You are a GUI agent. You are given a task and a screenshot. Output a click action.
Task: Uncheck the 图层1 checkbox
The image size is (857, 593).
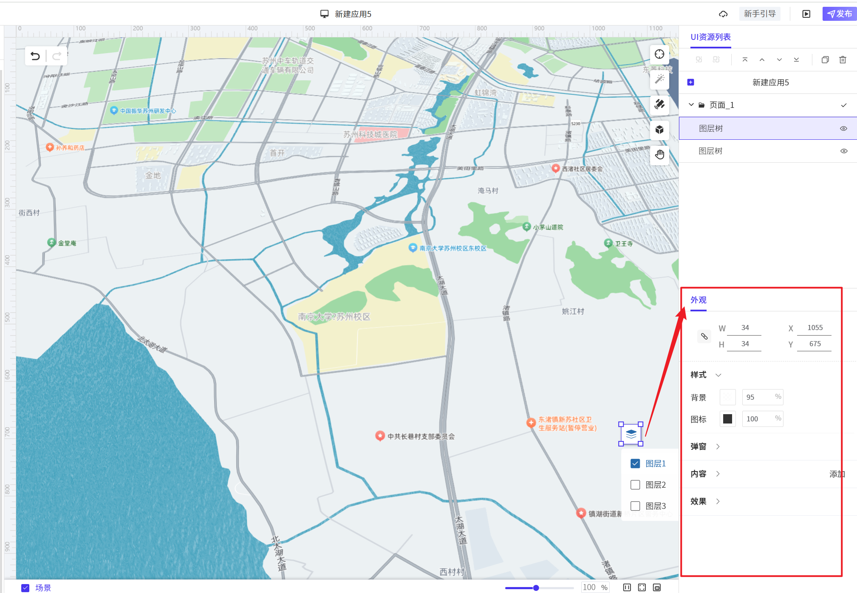(x=635, y=463)
